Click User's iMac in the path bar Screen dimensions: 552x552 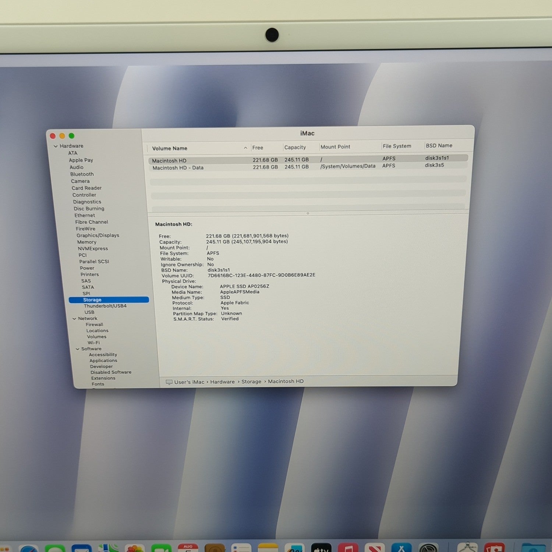pos(189,382)
